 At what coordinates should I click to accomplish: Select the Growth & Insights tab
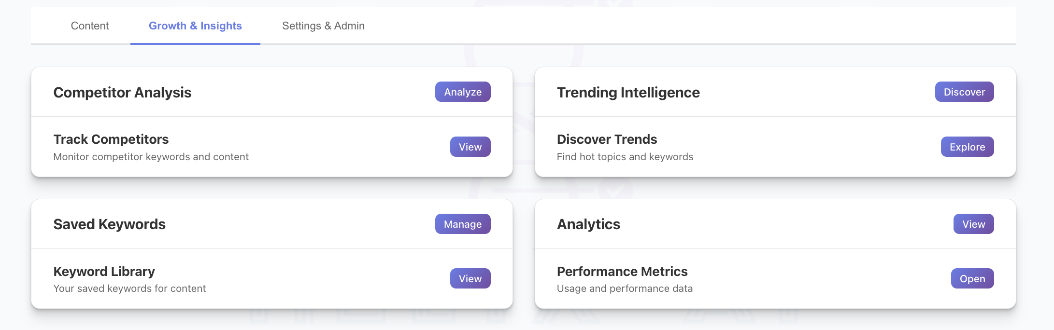point(195,26)
